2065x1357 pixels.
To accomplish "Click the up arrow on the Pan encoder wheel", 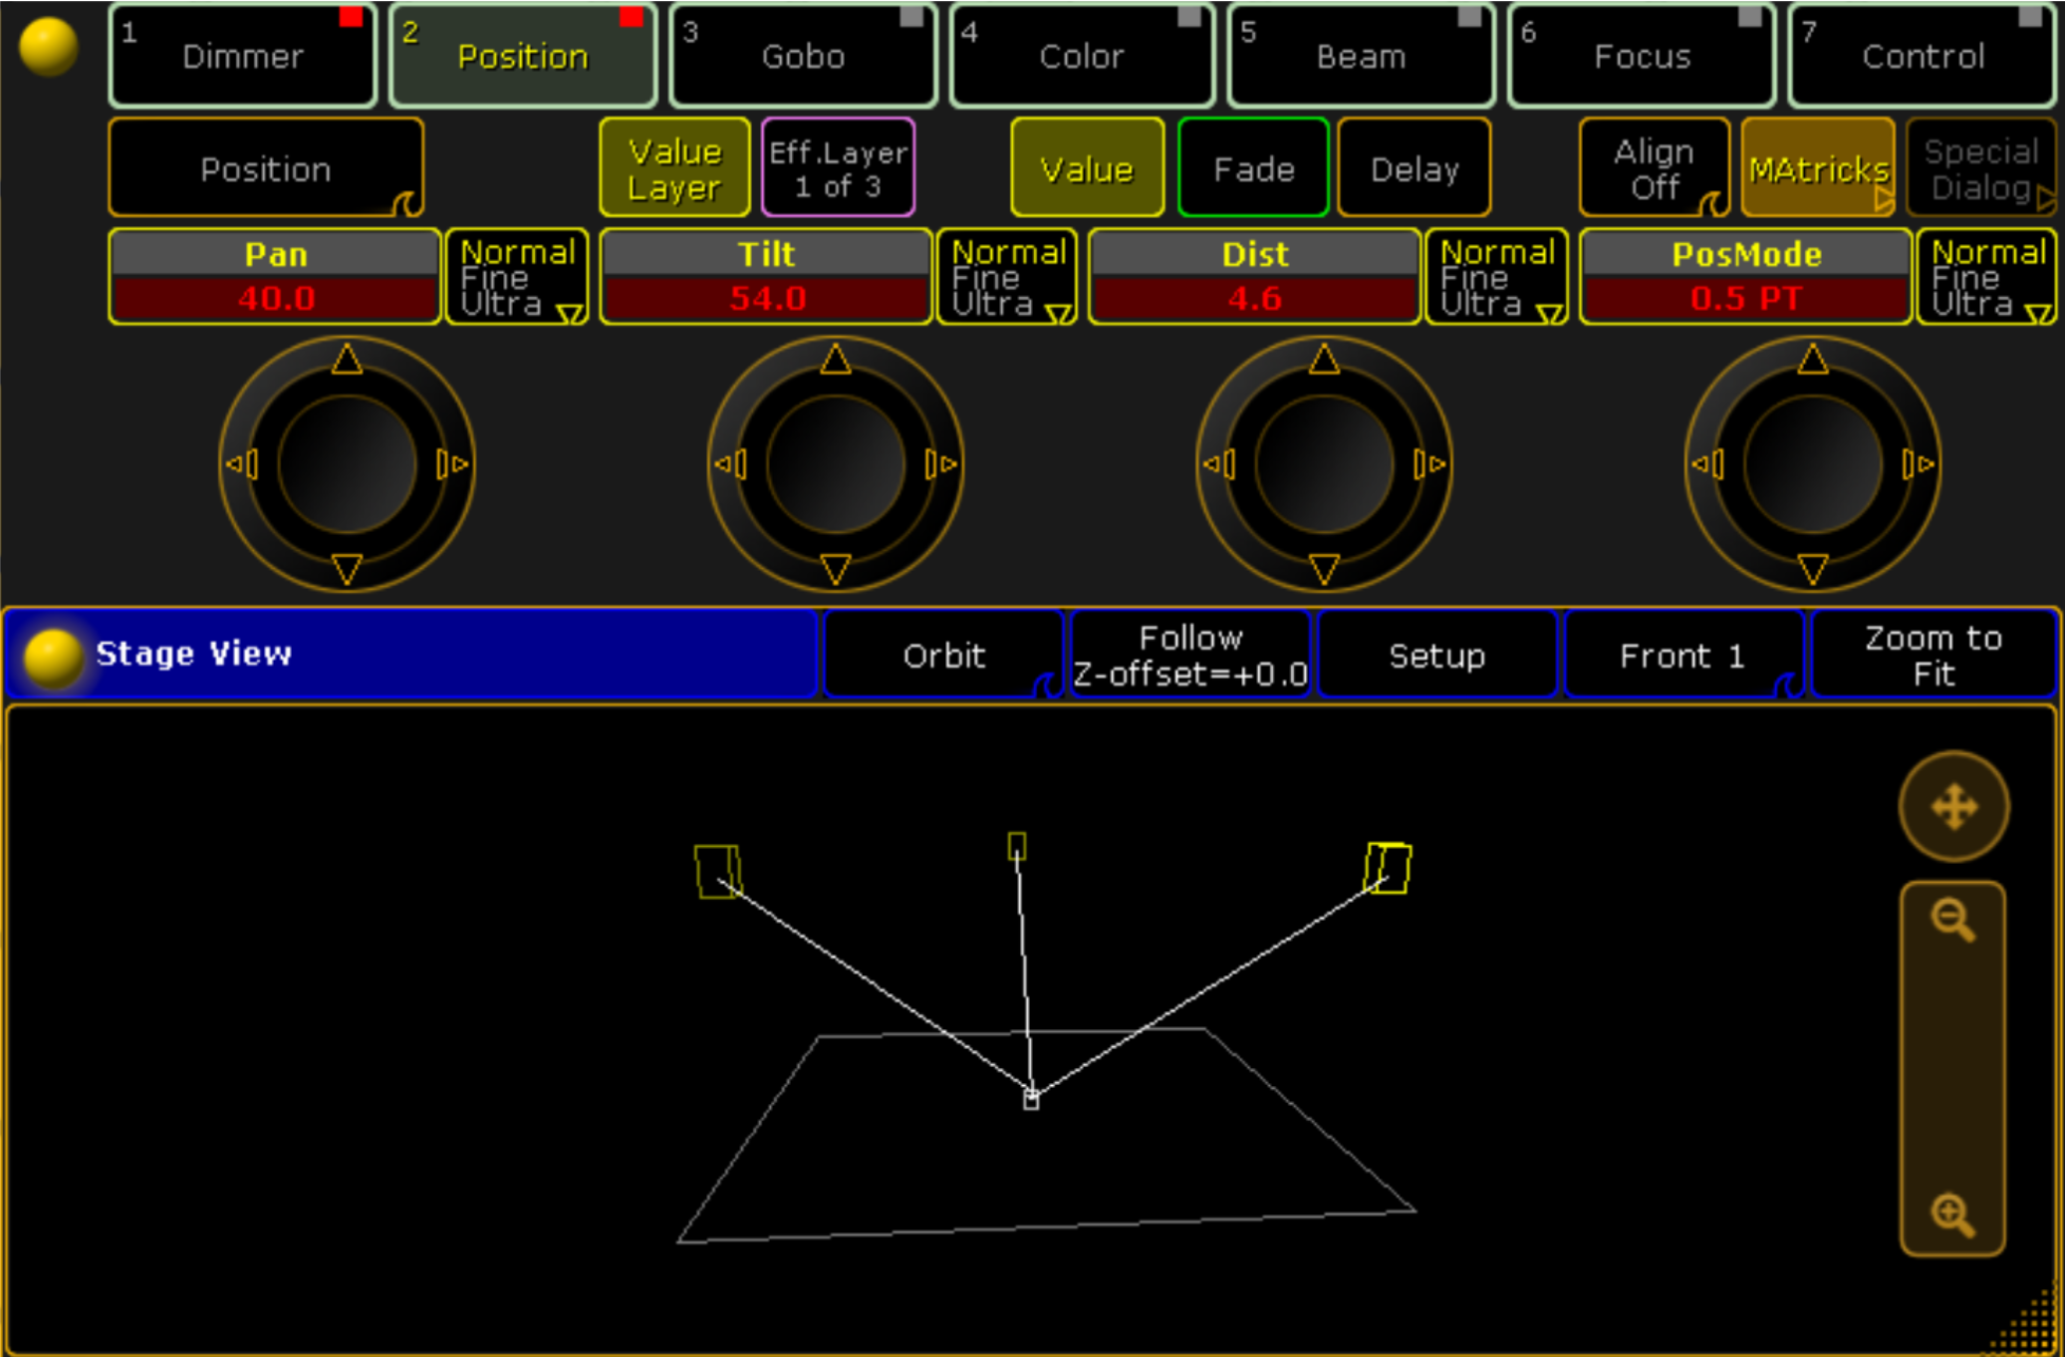I will coord(347,360).
